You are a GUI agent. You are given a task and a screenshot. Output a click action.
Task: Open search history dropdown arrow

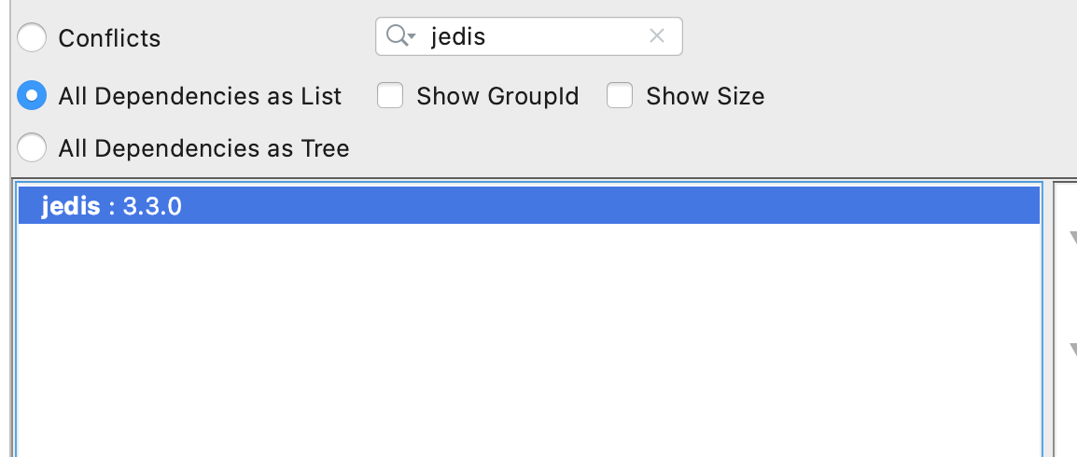pos(413,35)
